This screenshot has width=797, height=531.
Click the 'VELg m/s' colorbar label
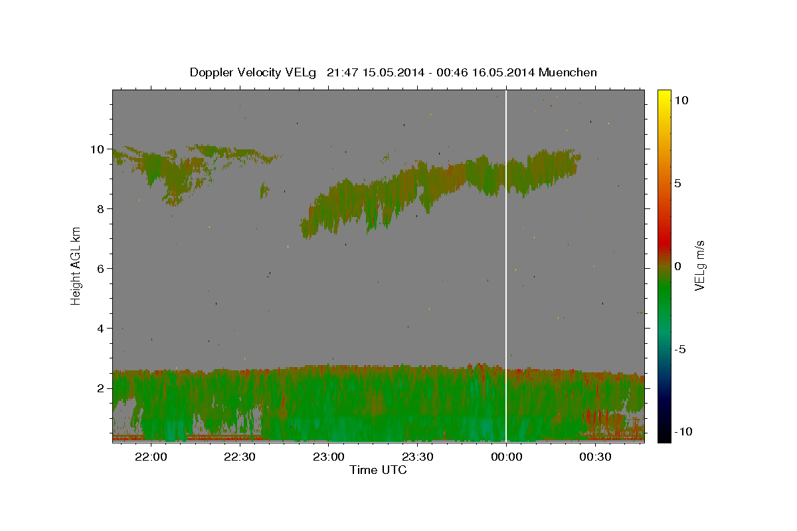tap(700, 265)
